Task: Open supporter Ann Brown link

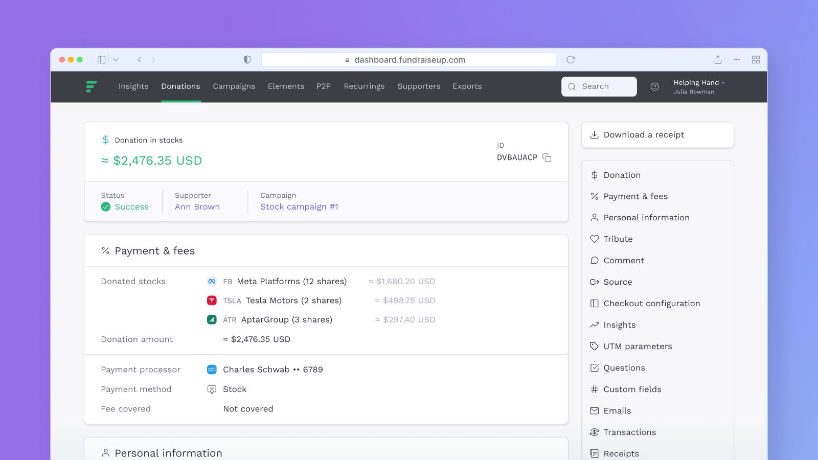Action: (197, 206)
